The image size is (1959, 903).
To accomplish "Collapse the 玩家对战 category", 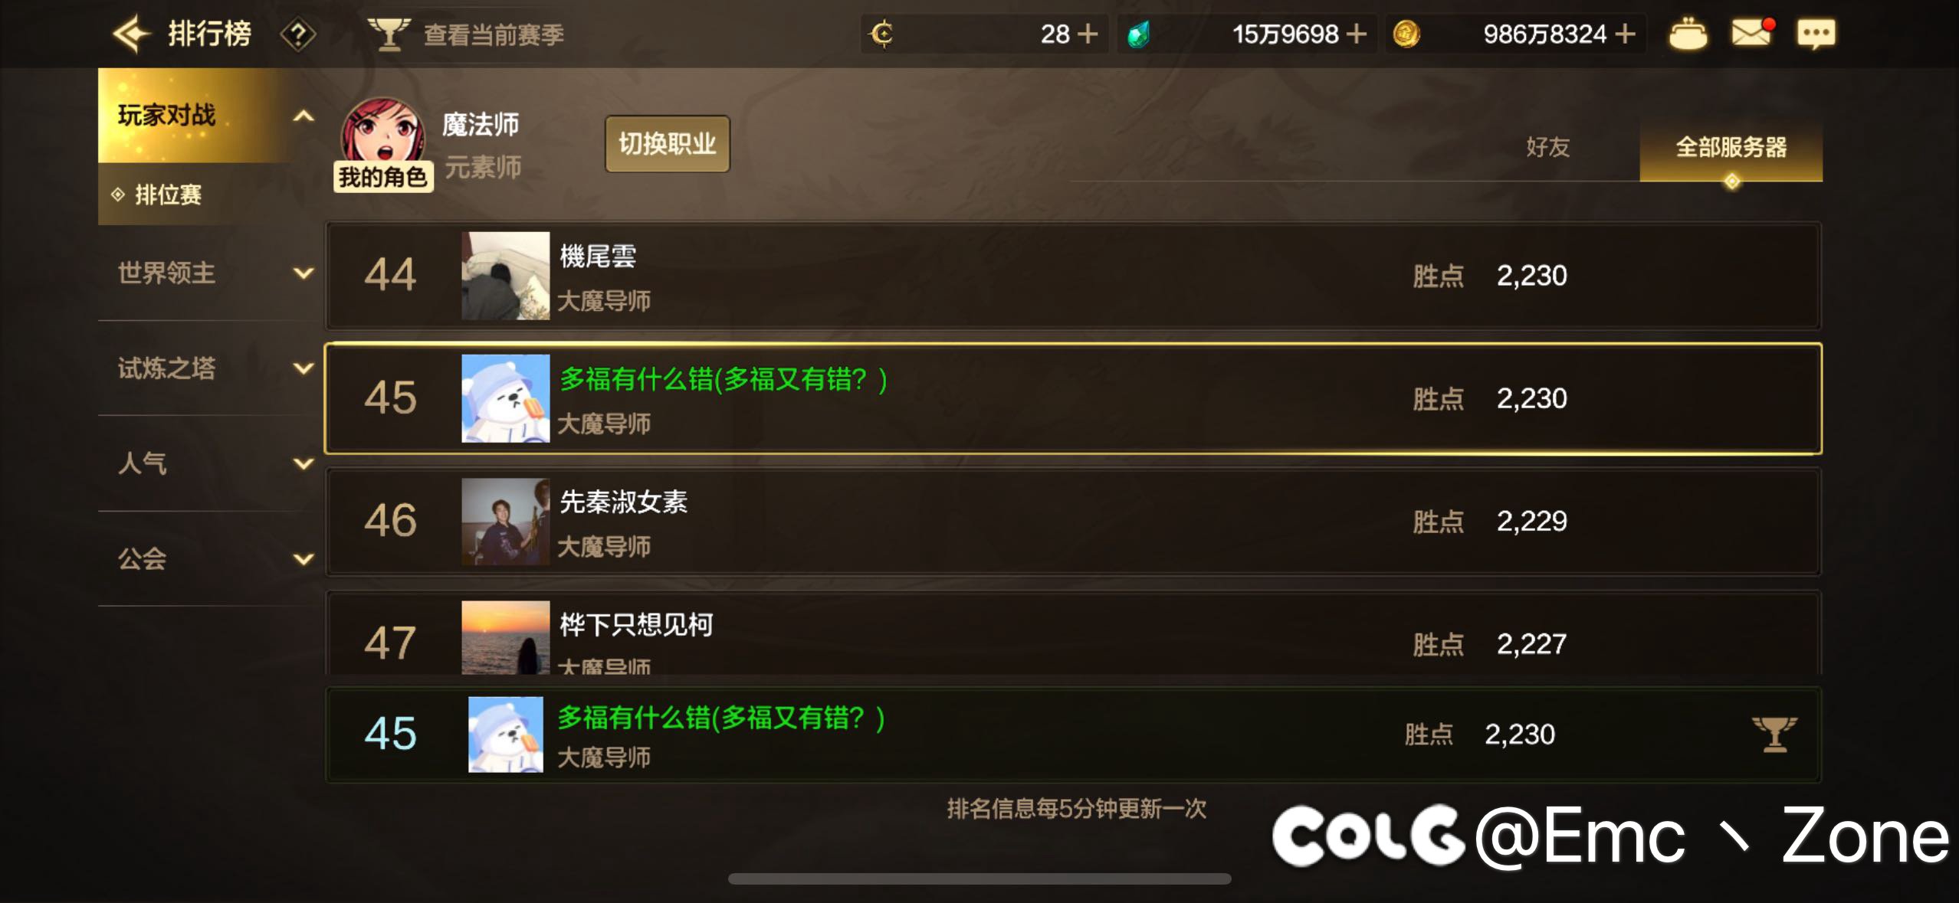I will (304, 116).
